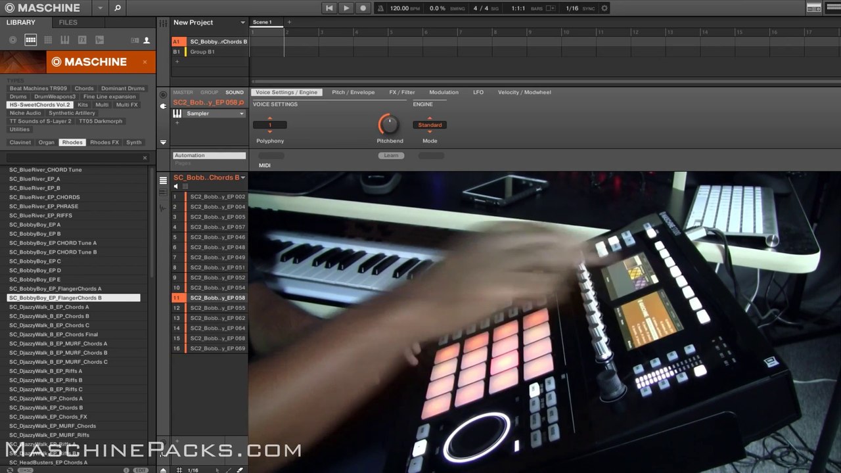Restart playback with the skip-to-start button
The image size is (841, 473).
pyautogui.click(x=329, y=8)
